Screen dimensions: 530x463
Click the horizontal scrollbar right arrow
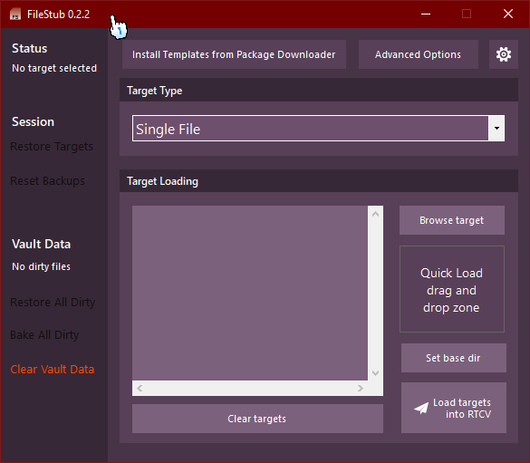361,389
